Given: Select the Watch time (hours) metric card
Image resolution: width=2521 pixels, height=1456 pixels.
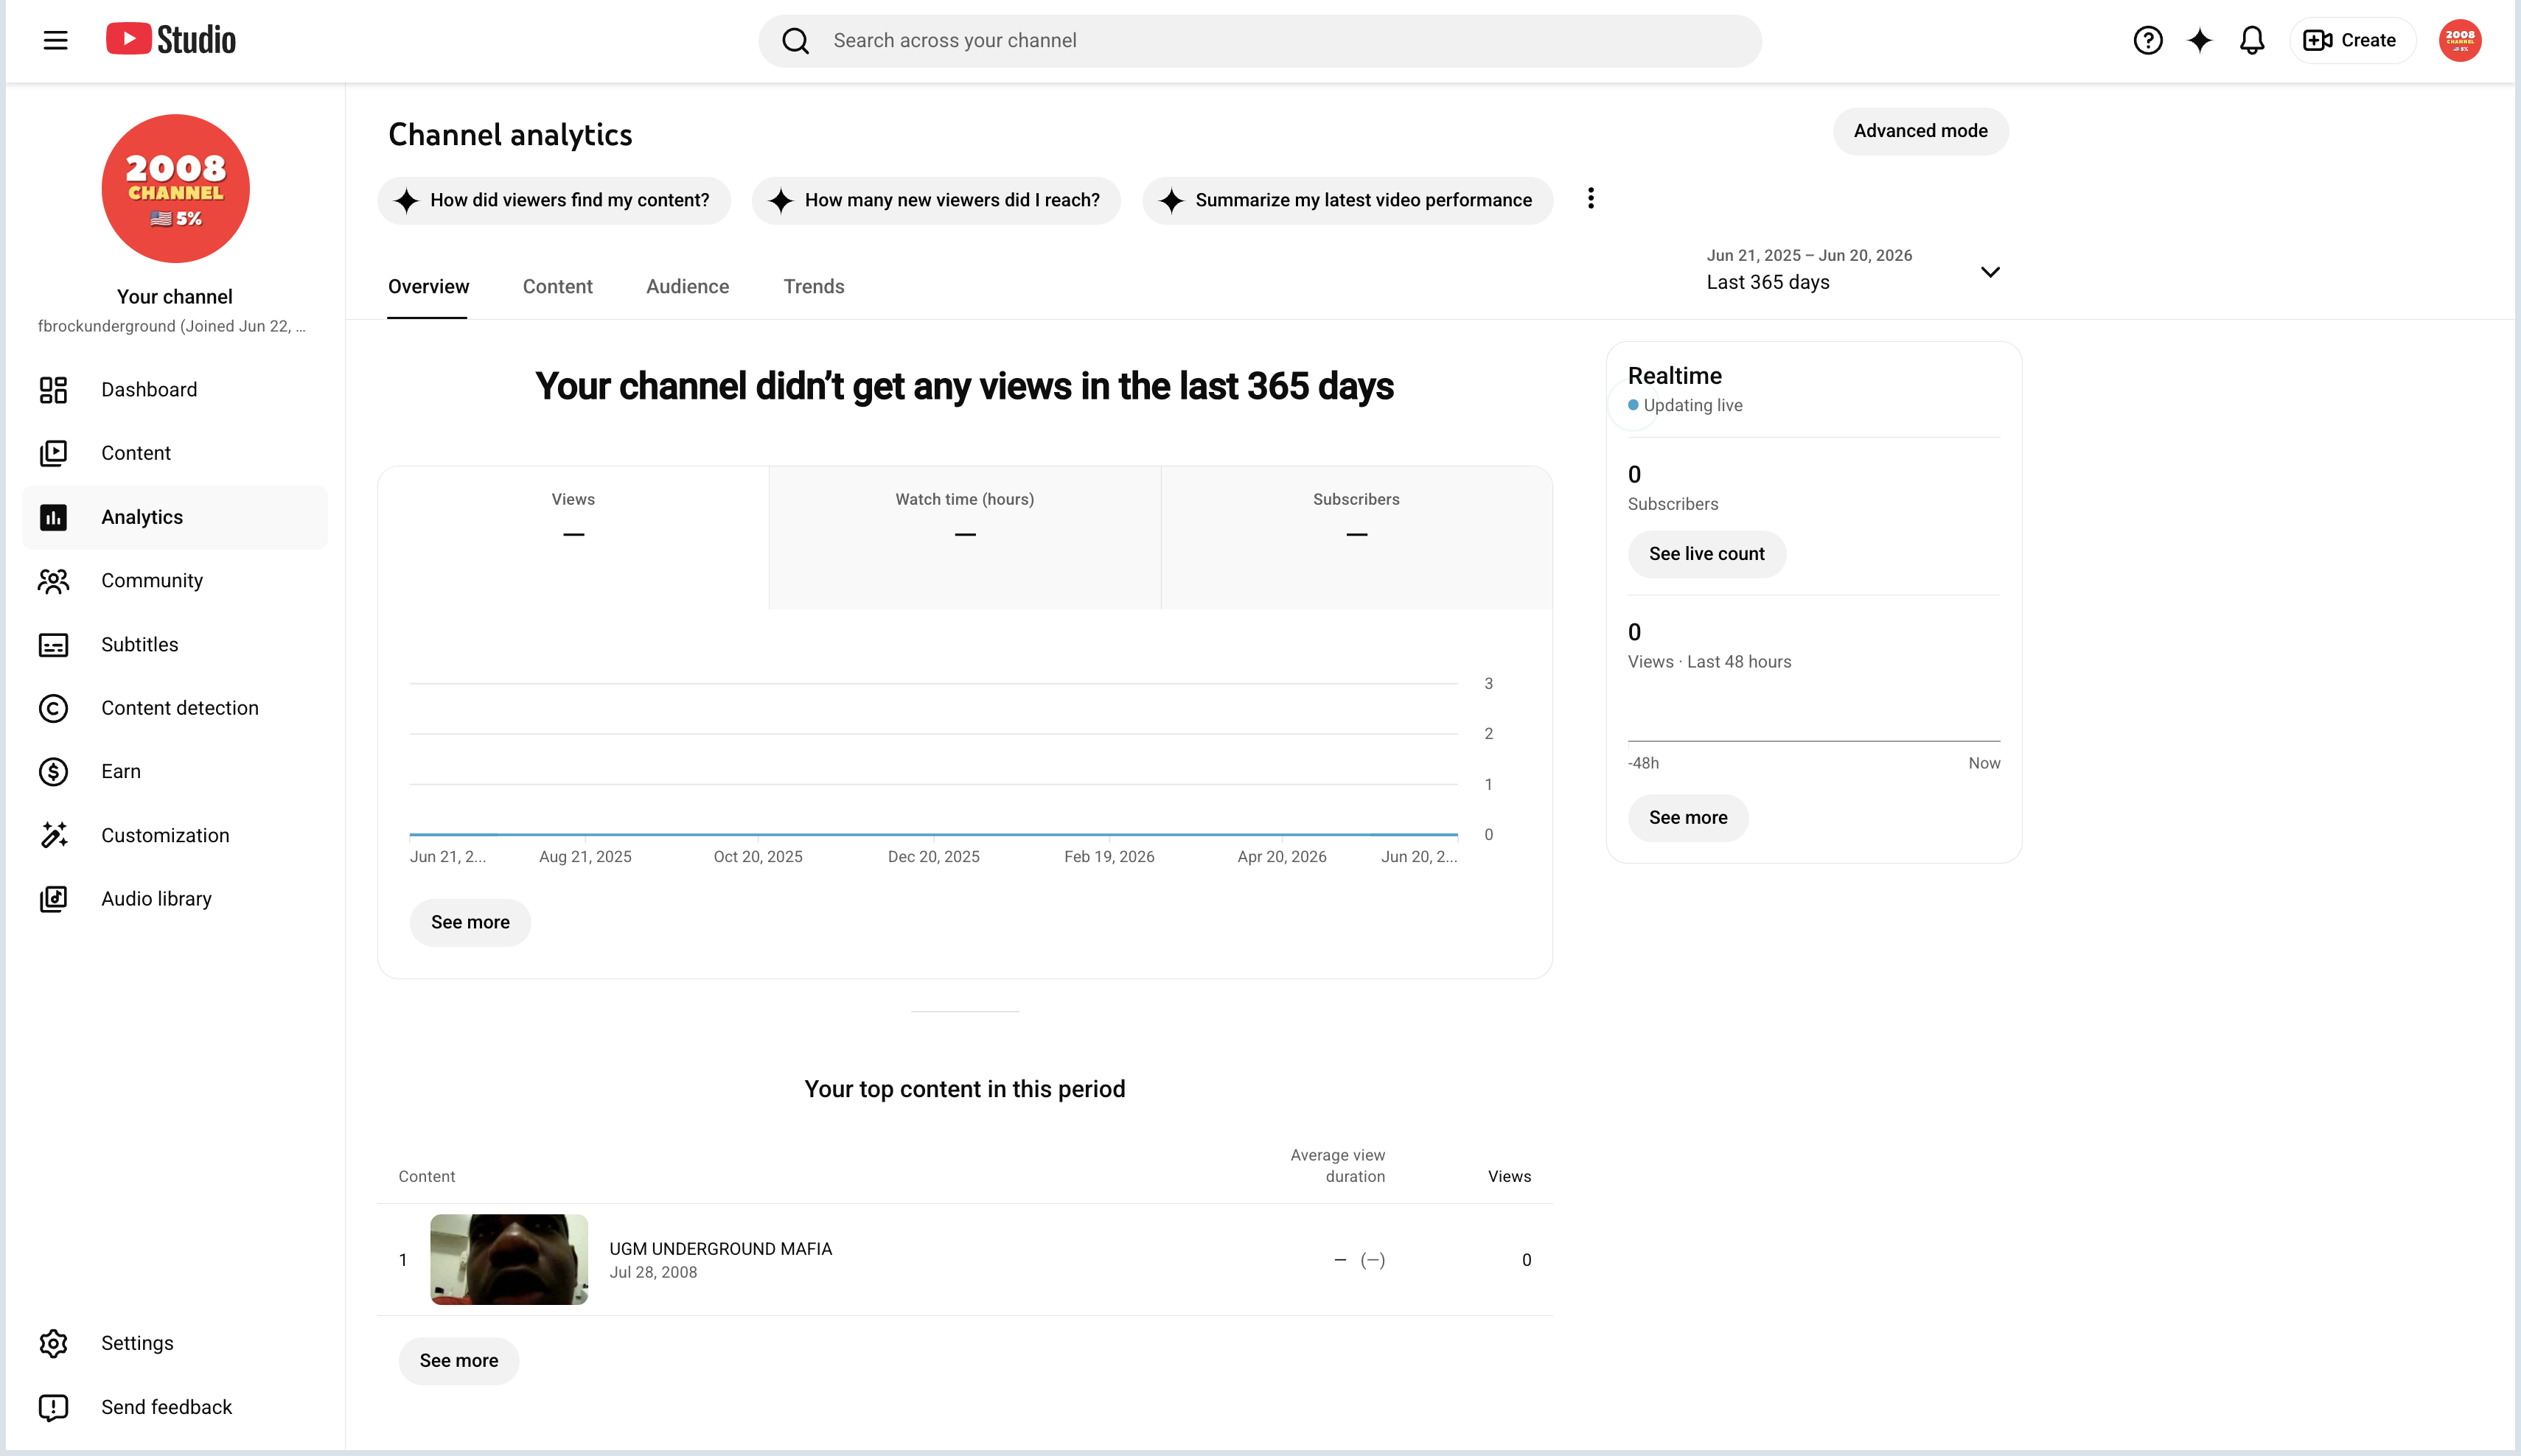Looking at the screenshot, I should tap(964, 537).
